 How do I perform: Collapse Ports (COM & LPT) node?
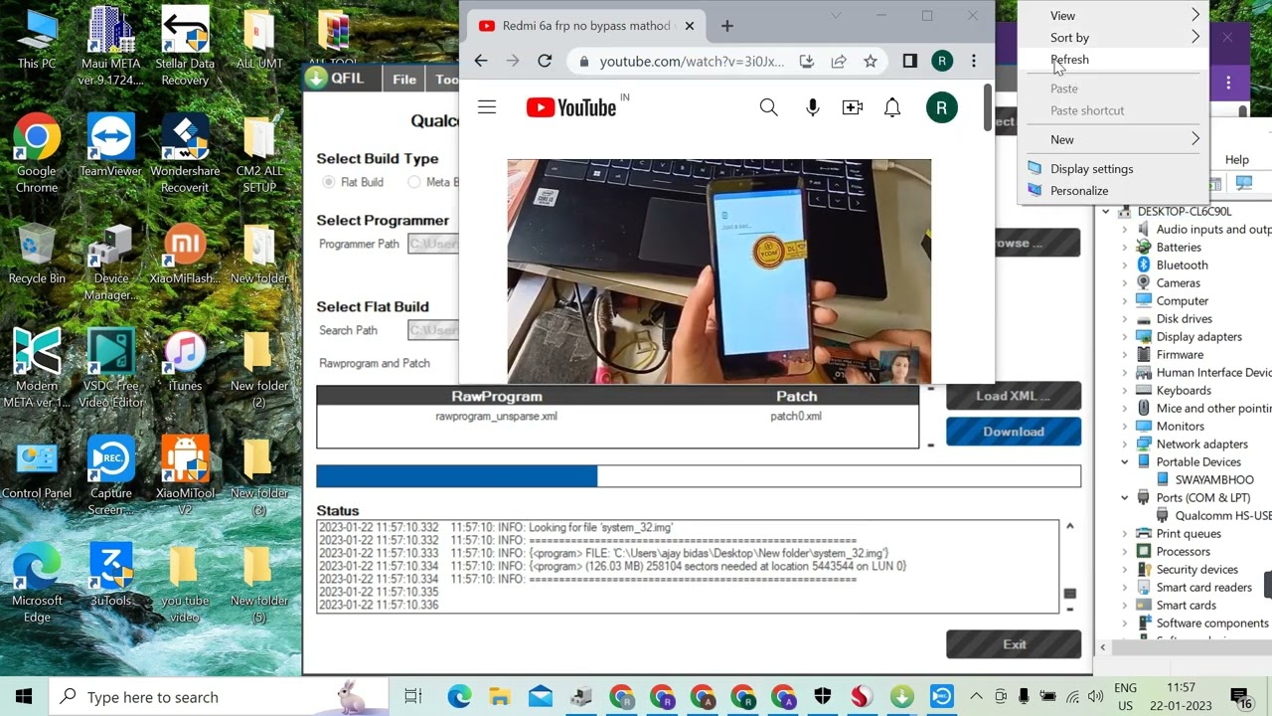pyautogui.click(x=1125, y=497)
